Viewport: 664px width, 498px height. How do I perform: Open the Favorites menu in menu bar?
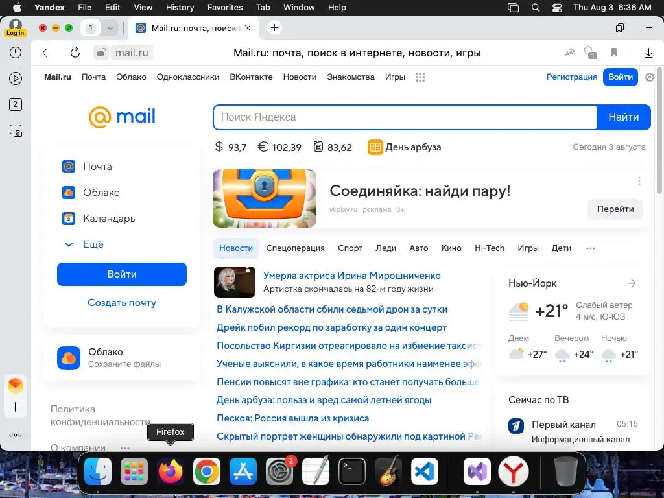coord(225,7)
